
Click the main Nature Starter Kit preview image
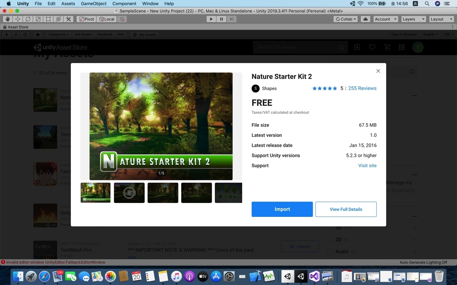coord(161,126)
